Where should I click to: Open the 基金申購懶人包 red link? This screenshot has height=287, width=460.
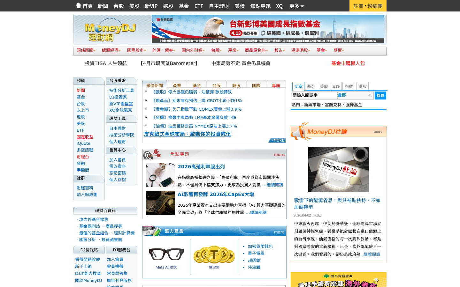tap(348, 63)
